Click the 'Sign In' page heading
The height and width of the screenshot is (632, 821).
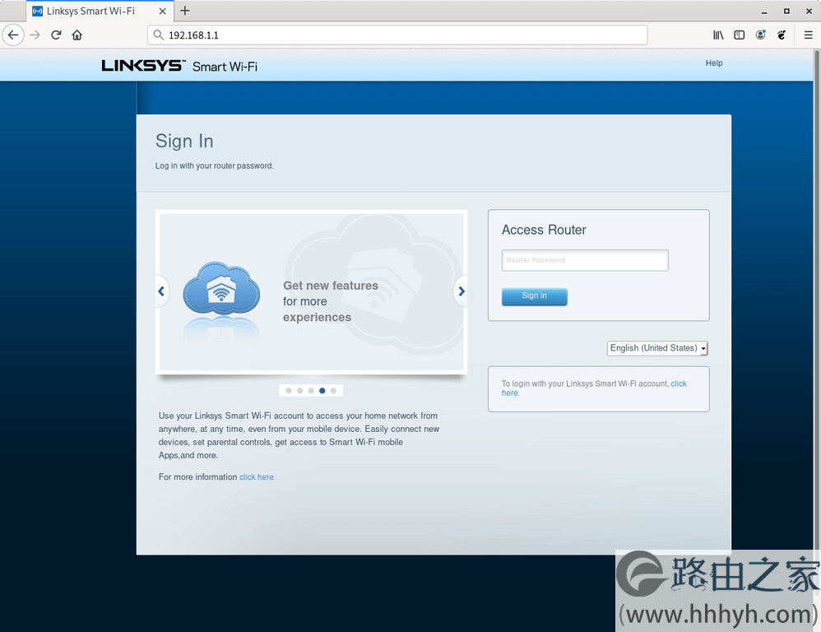[184, 141]
